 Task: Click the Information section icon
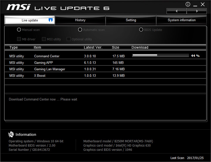(x=11, y=134)
